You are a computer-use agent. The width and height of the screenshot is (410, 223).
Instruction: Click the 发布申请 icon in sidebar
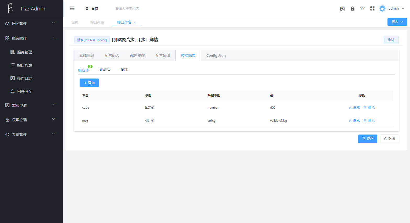pyautogui.click(x=7, y=105)
